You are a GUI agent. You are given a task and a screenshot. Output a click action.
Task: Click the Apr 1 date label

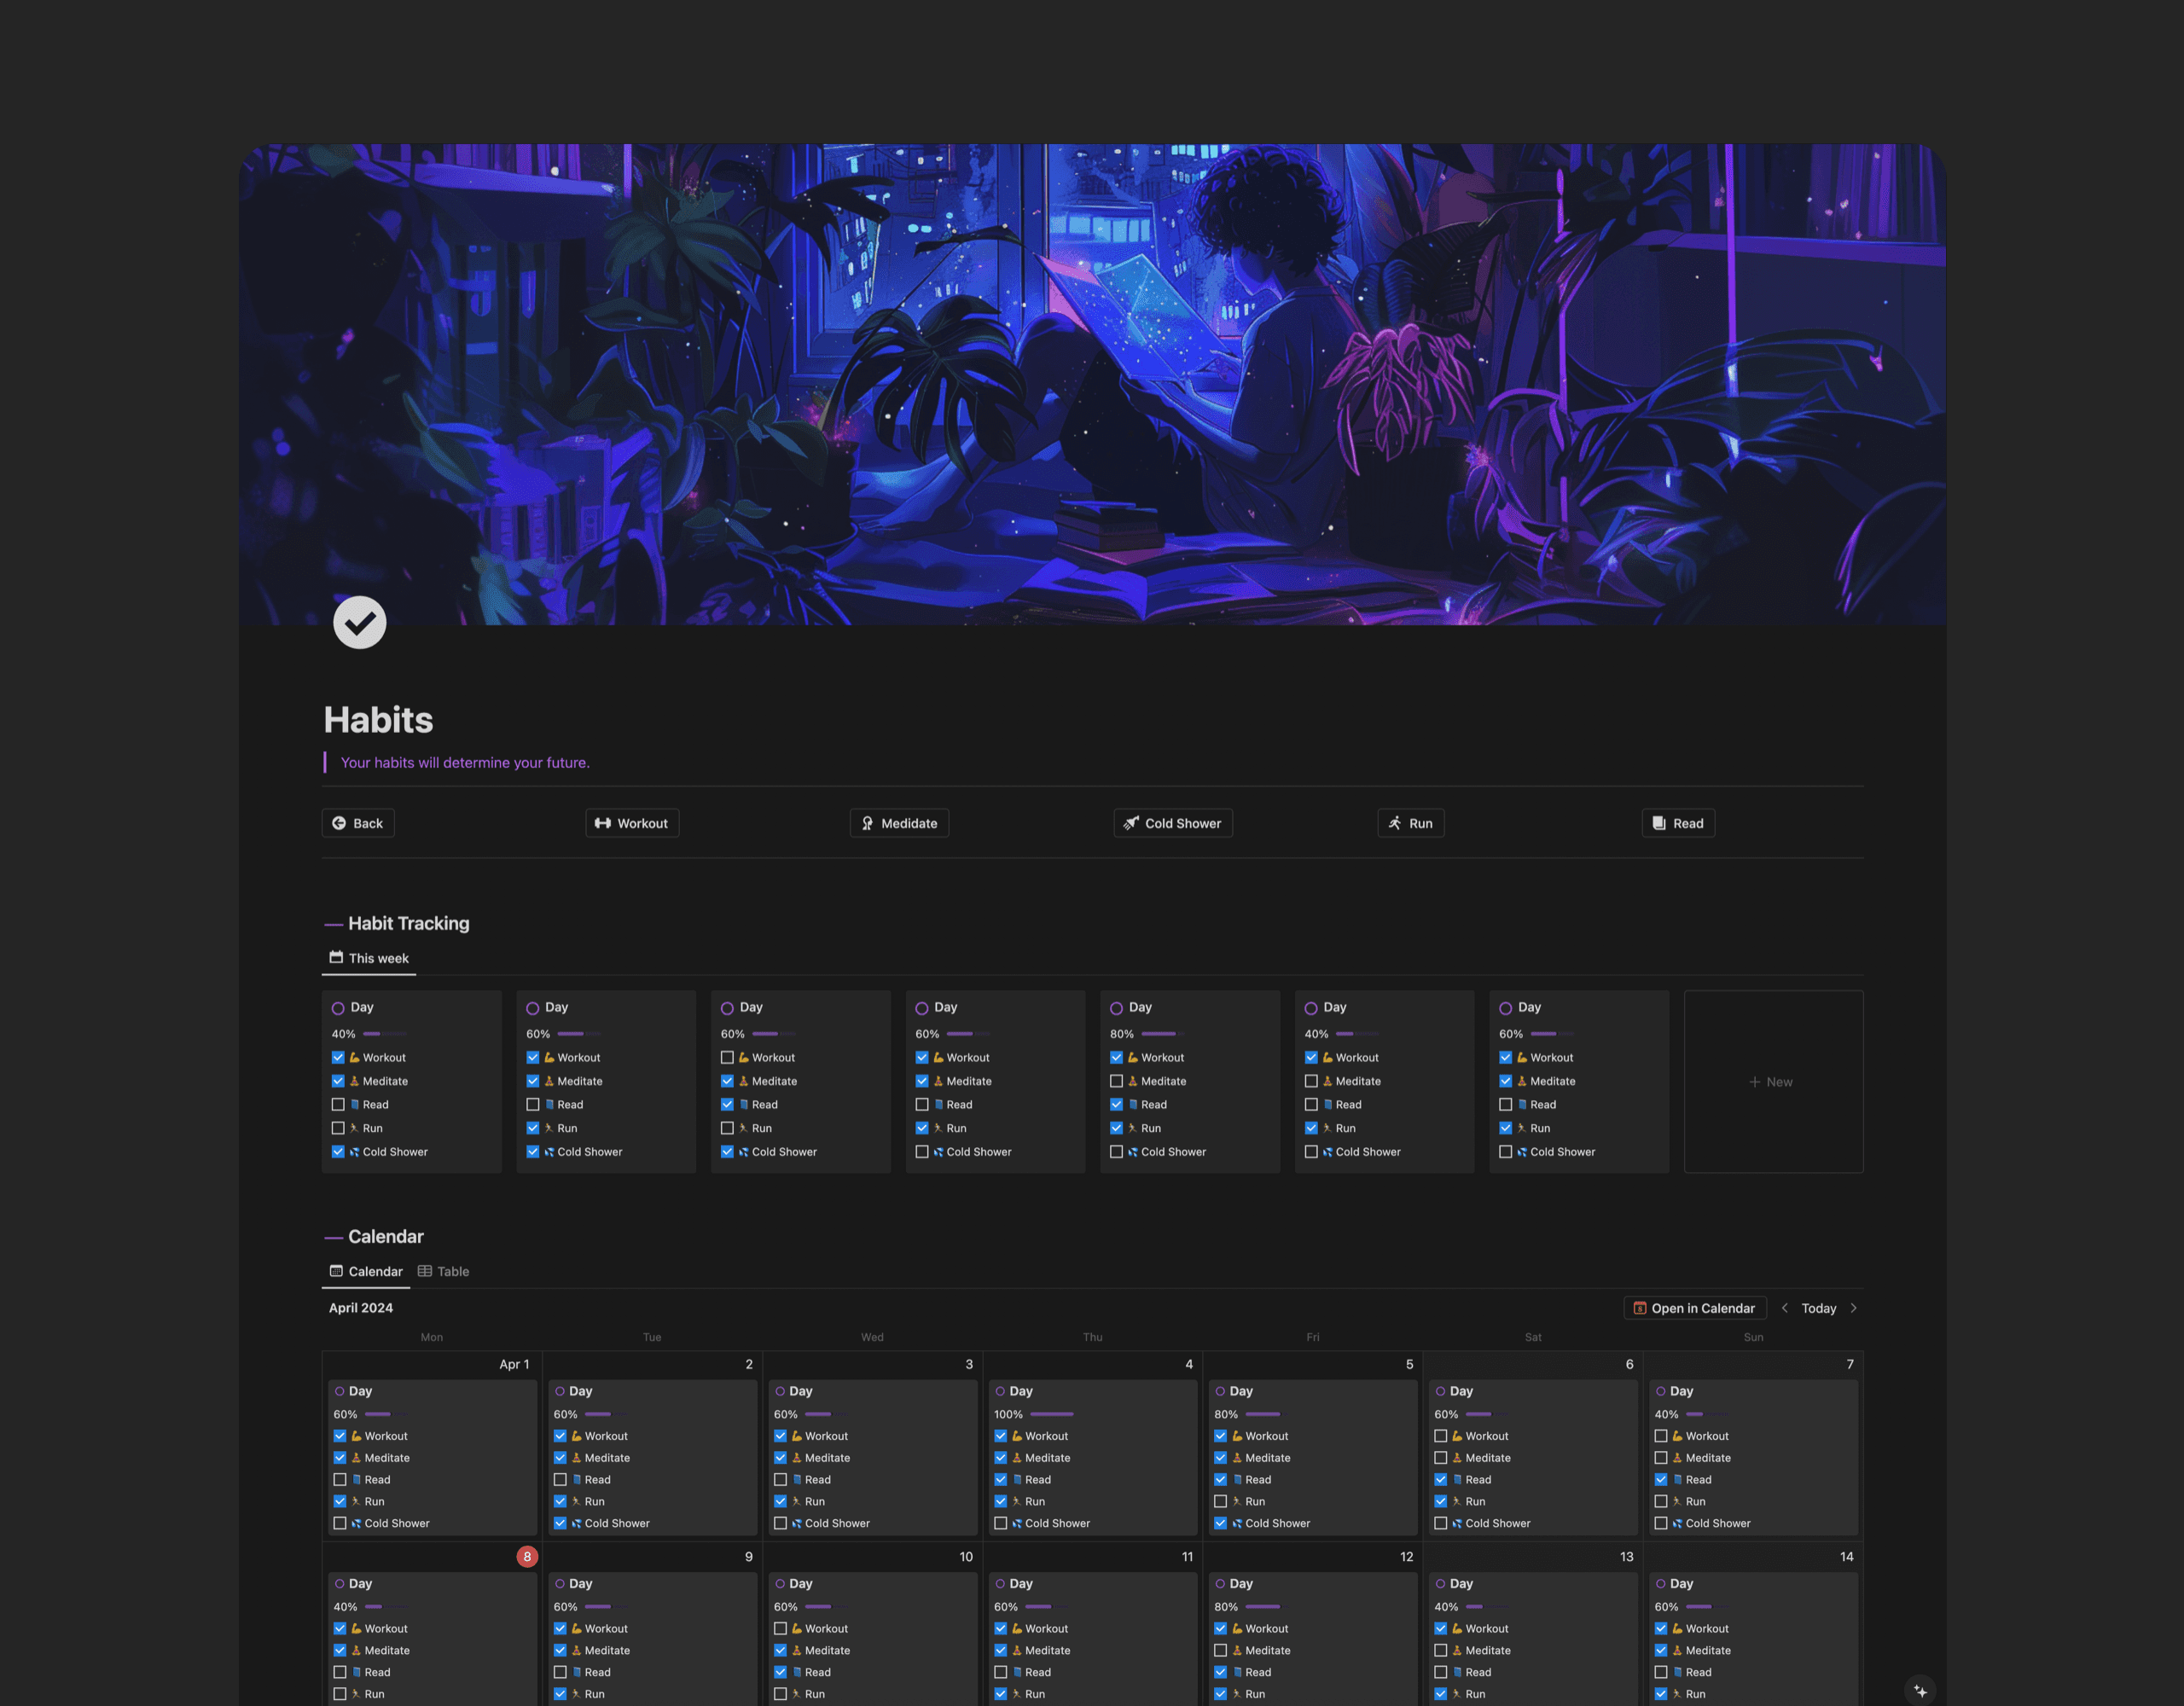pos(514,1364)
